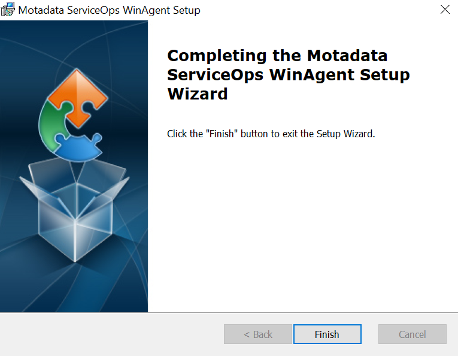
Task: Click the exit Setup Wizard instruction text
Action: [271, 134]
